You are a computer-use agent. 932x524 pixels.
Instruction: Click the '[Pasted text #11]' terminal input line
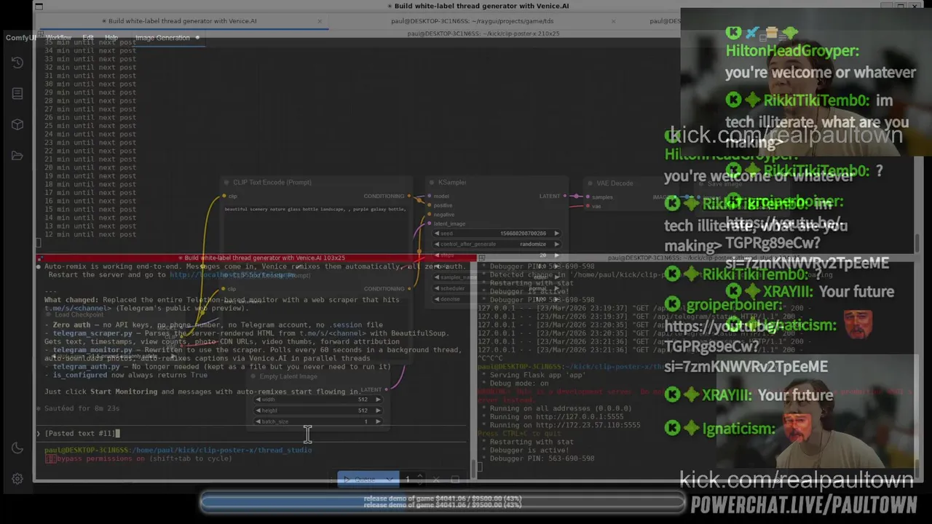point(81,433)
